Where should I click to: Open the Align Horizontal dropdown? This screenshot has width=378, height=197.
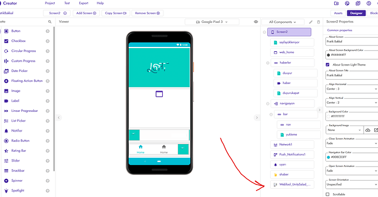coord(352,89)
